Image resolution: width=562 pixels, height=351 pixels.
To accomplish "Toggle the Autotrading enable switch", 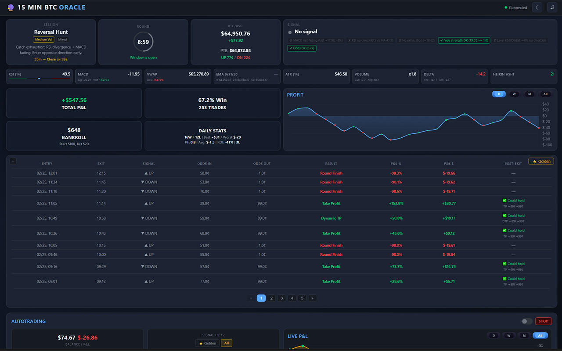I will click(x=527, y=321).
